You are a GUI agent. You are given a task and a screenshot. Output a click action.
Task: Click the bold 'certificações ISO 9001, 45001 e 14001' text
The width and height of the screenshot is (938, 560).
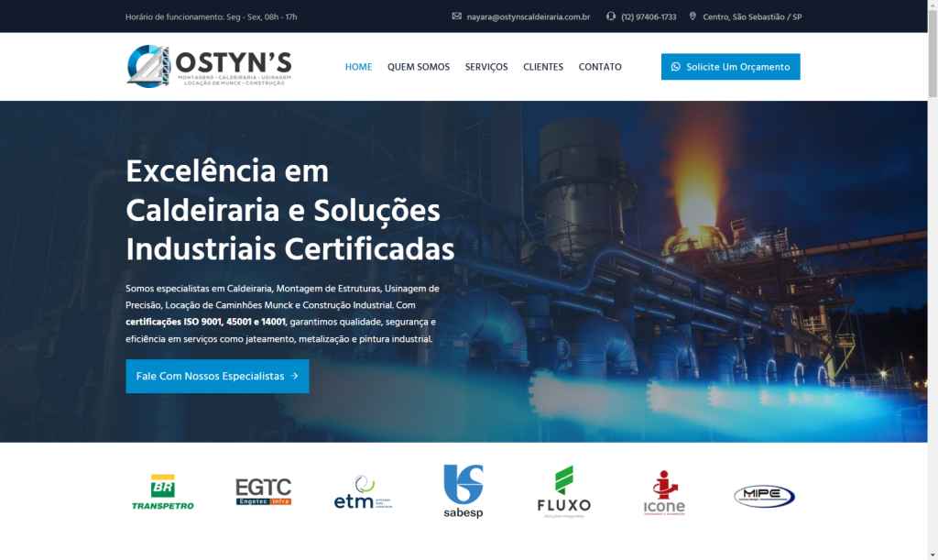[206, 322]
